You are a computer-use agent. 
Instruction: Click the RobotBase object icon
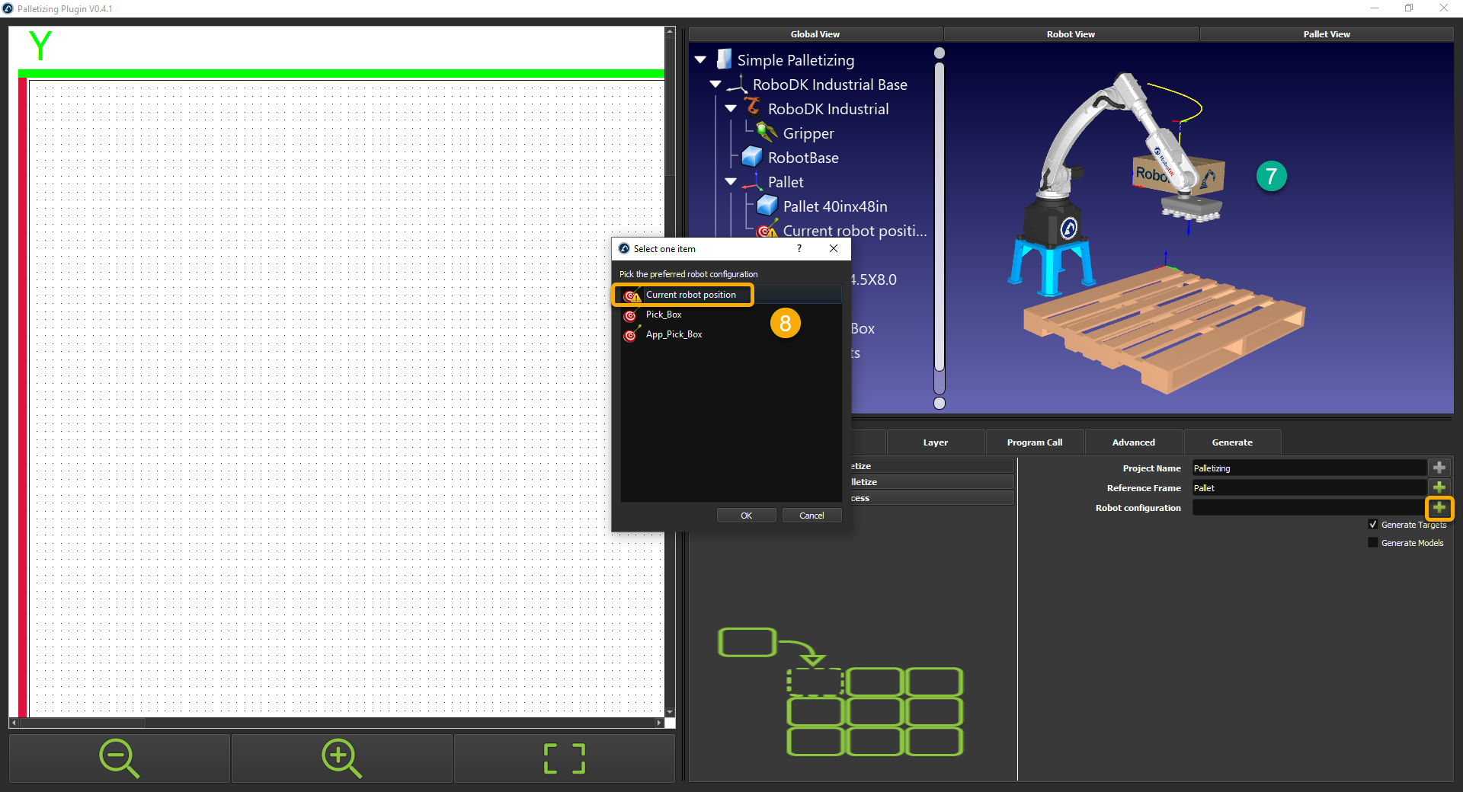[751, 157]
